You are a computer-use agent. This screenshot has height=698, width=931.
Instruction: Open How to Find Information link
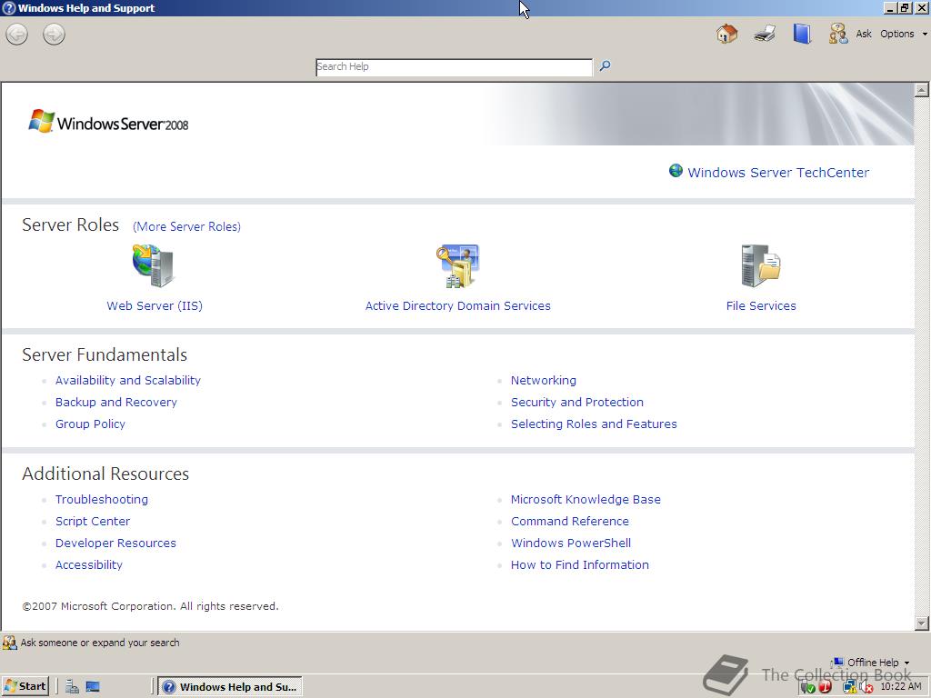pos(579,565)
